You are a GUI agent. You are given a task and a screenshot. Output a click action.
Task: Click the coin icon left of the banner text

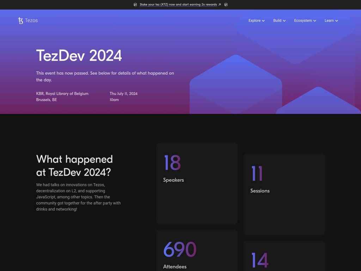pos(135,5)
